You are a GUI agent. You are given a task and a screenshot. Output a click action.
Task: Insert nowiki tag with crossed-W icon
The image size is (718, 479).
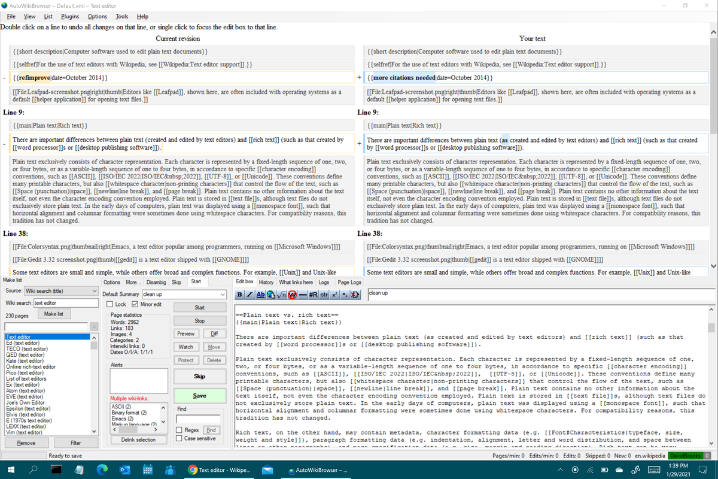(292, 295)
